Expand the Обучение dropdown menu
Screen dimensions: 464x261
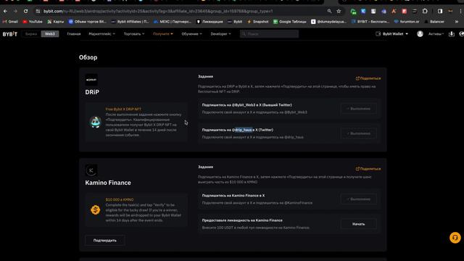click(x=191, y=34)
